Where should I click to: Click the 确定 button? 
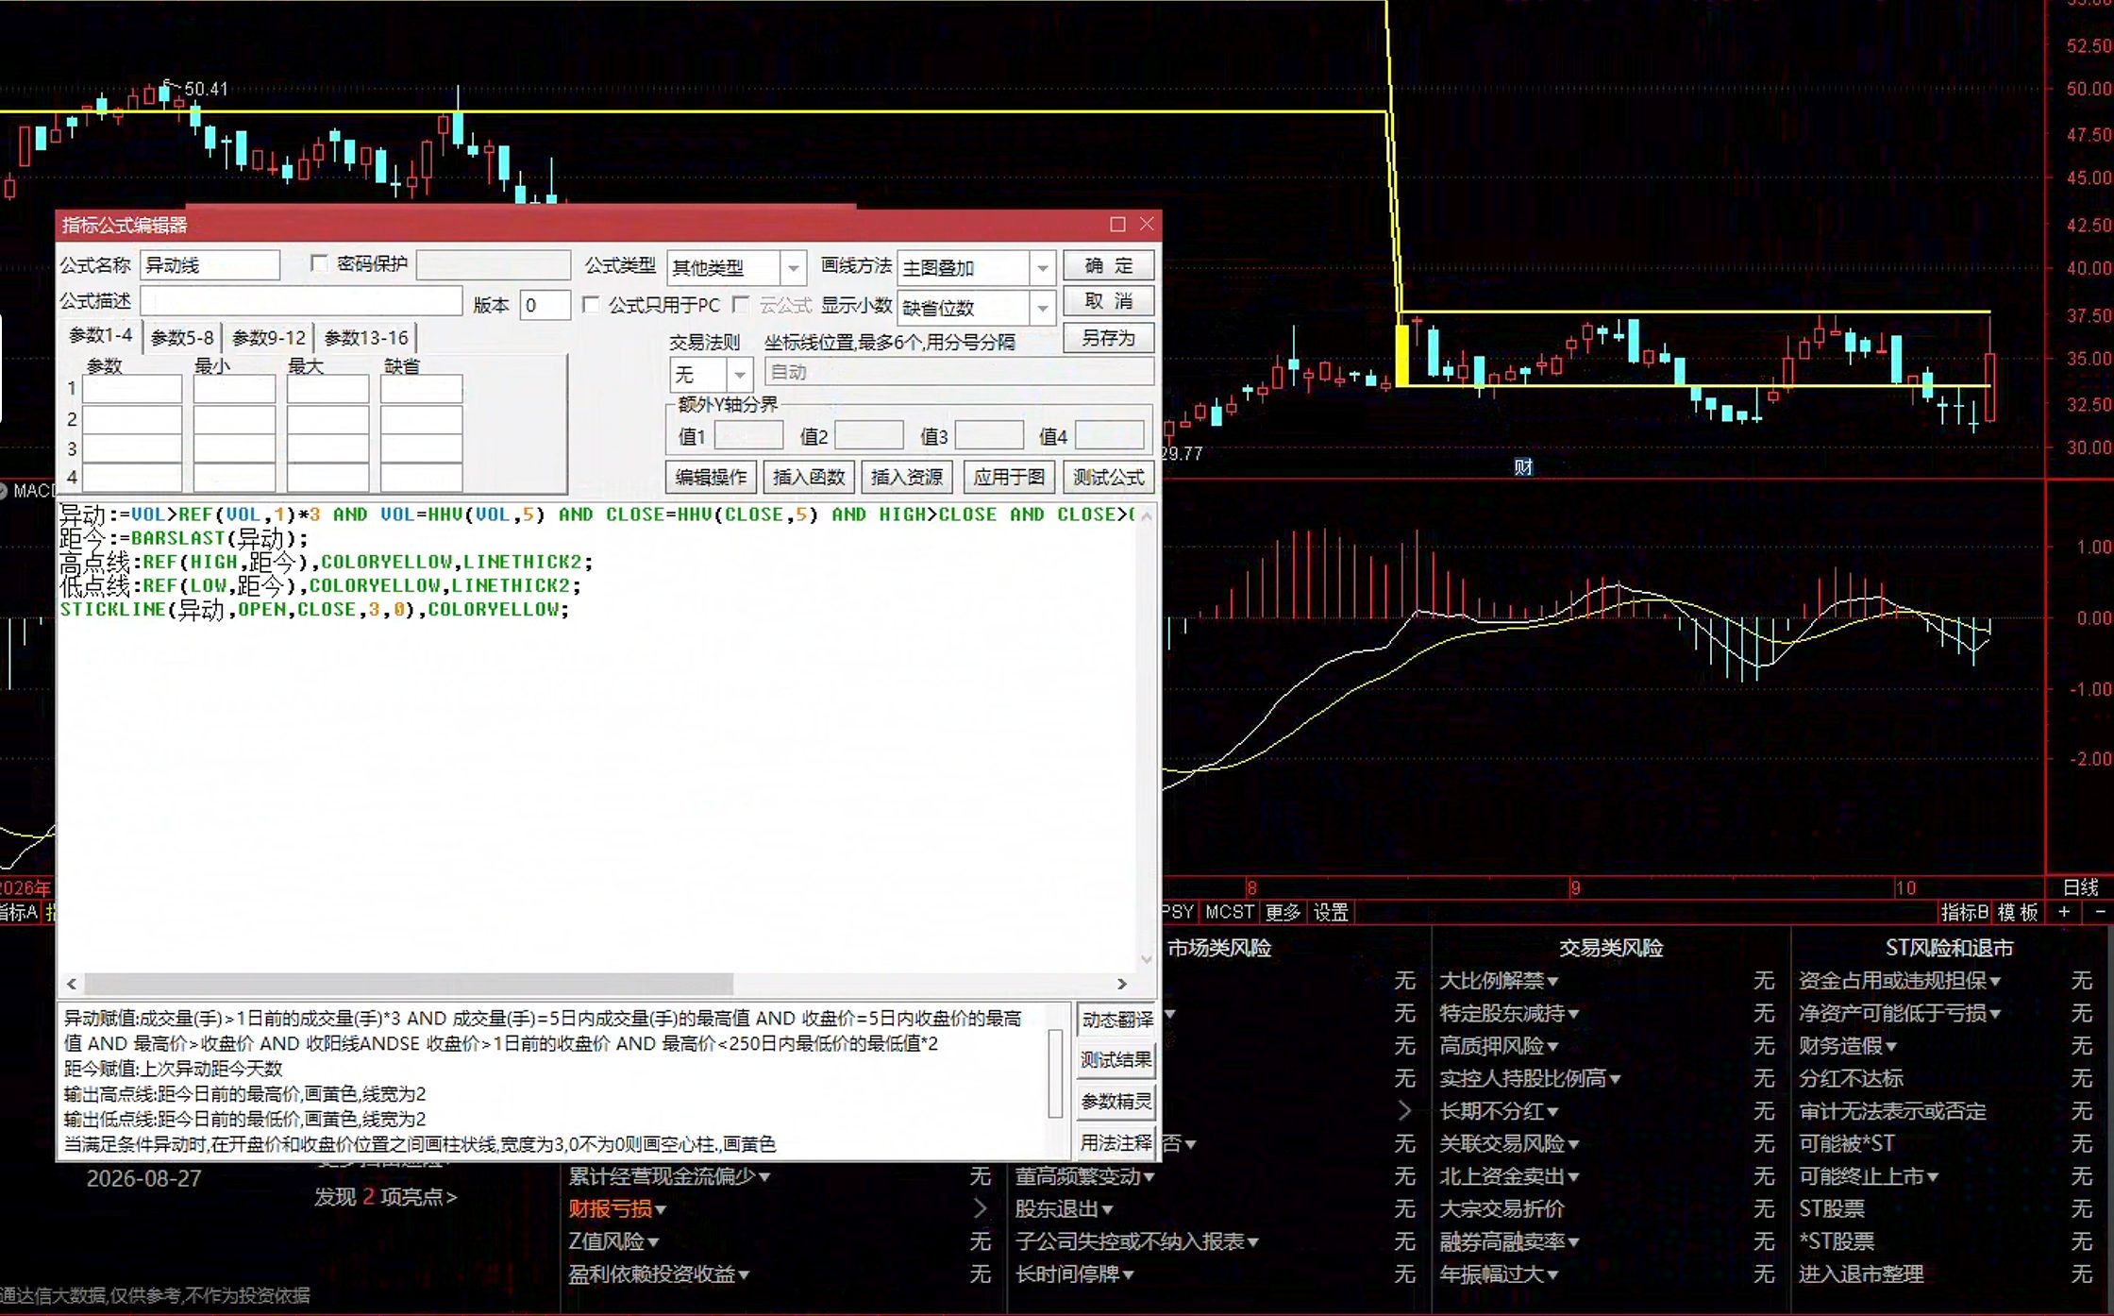(1109, 265)
